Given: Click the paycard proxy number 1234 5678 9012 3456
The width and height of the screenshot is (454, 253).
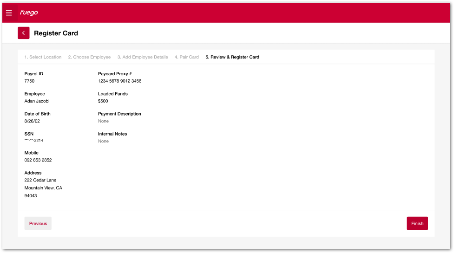Looking at the screenshot, I should coord(119,81).
